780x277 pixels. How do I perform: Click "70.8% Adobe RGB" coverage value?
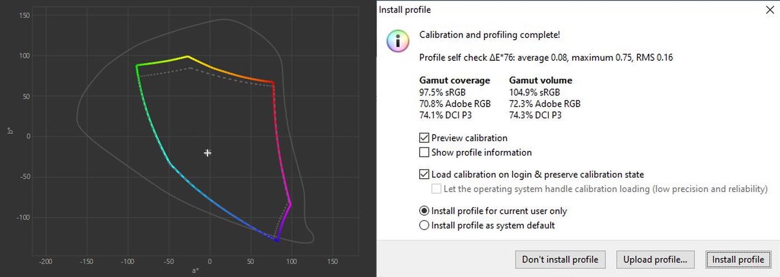pyautogui.click(x=455, y=103)
